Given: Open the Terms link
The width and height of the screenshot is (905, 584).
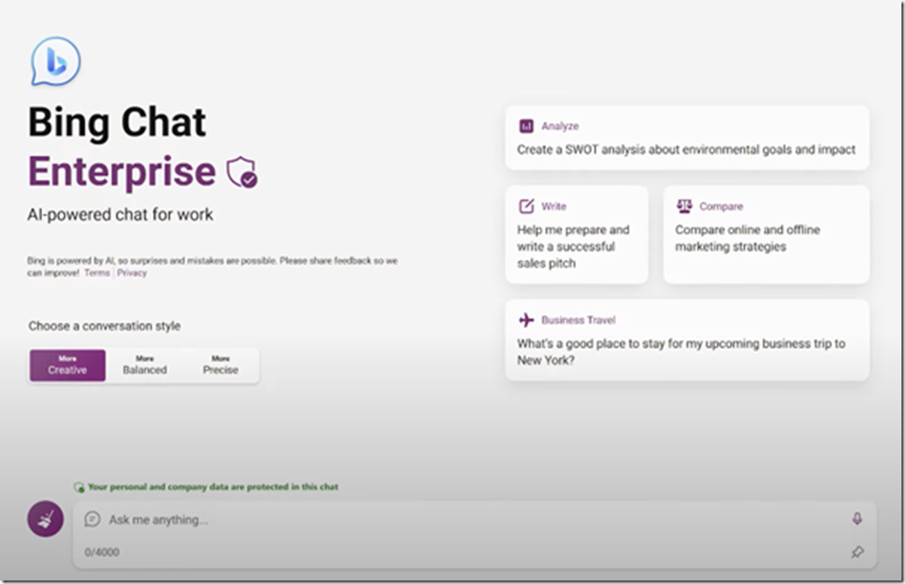Looking at the screenshot, I should (97, 273).
